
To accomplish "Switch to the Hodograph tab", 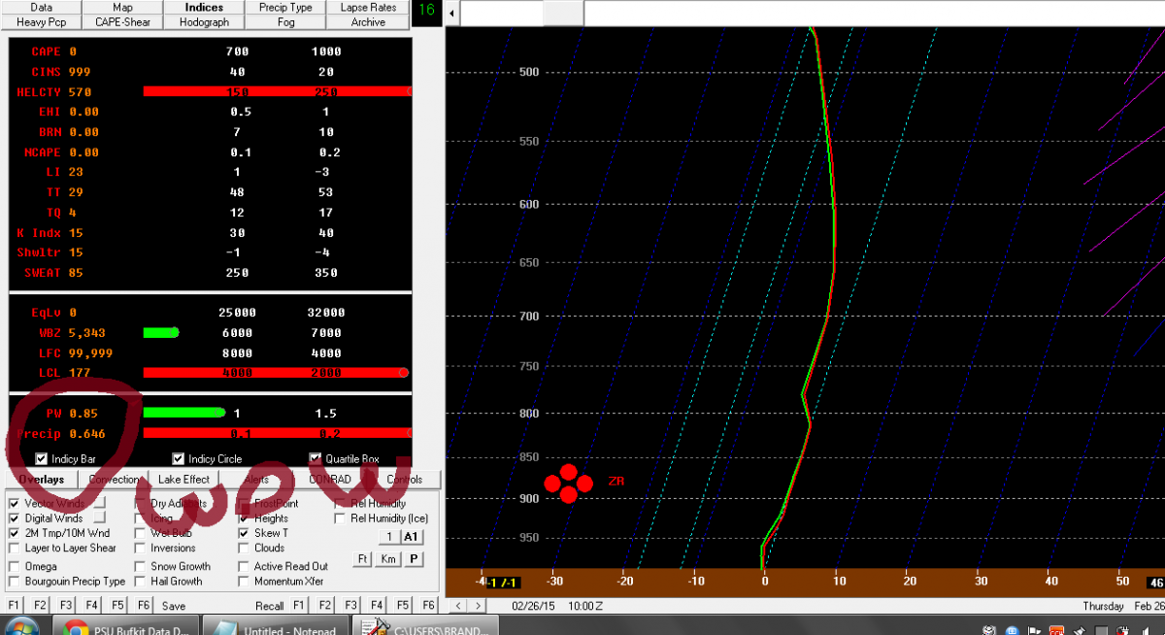I will tap(204, 21).
